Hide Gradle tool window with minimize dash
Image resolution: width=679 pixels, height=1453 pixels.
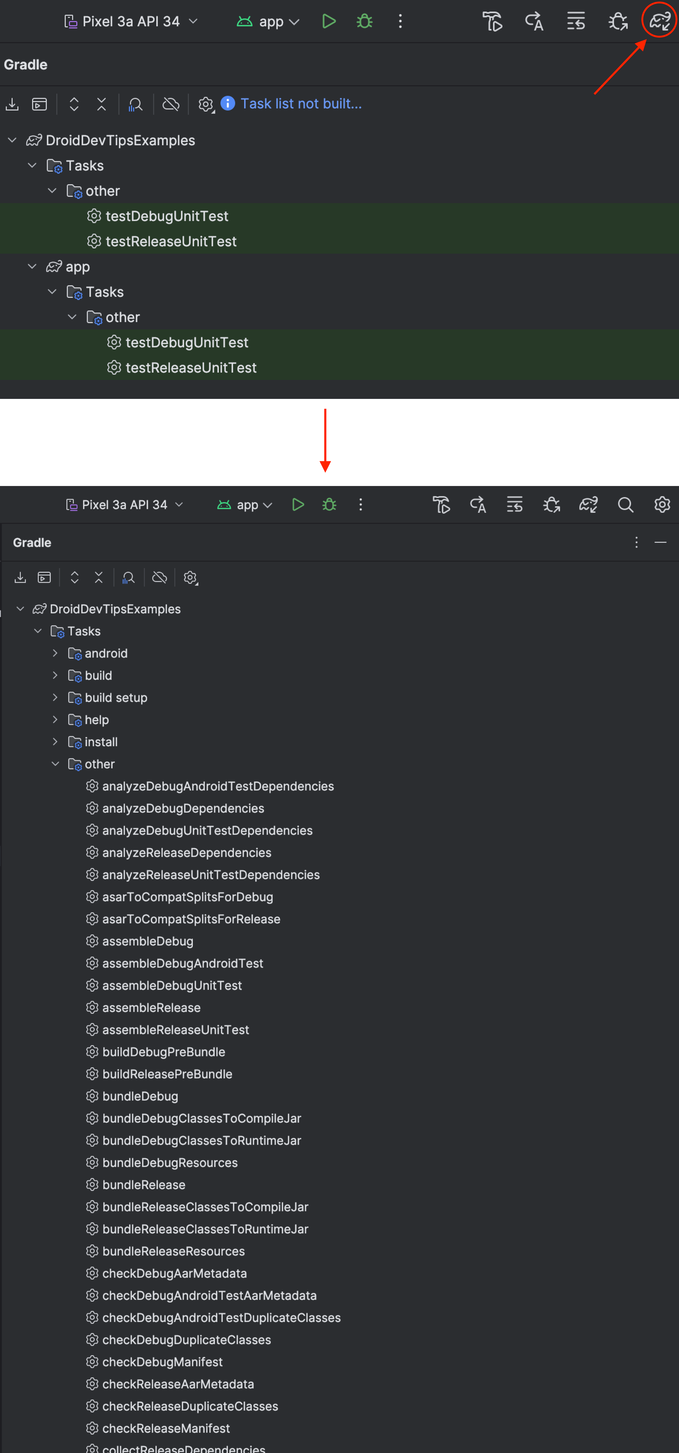point(660,543)
